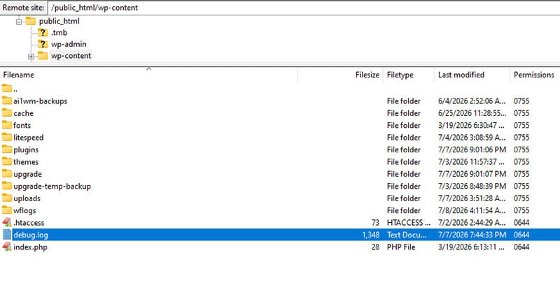560x306 pixels.
Task: Select the upgrade folder name
Action: pos(28,175)
